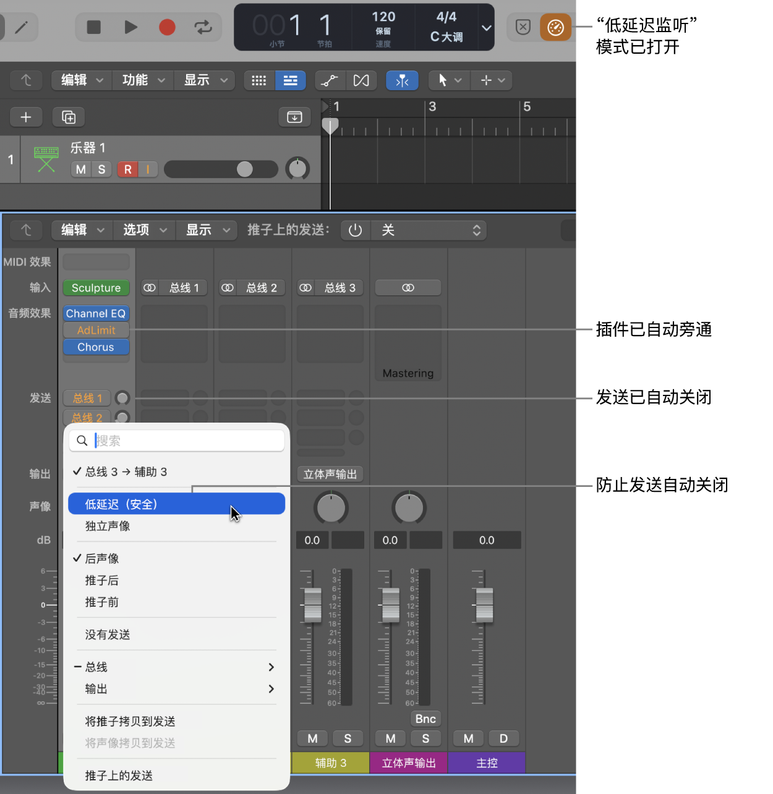773x794 pixels.
Task: Toggle the Low Latency Monitoring button
Action: tap(555, 28)
